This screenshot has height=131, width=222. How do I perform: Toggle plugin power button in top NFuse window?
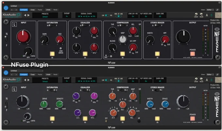(x=6, y=8)
